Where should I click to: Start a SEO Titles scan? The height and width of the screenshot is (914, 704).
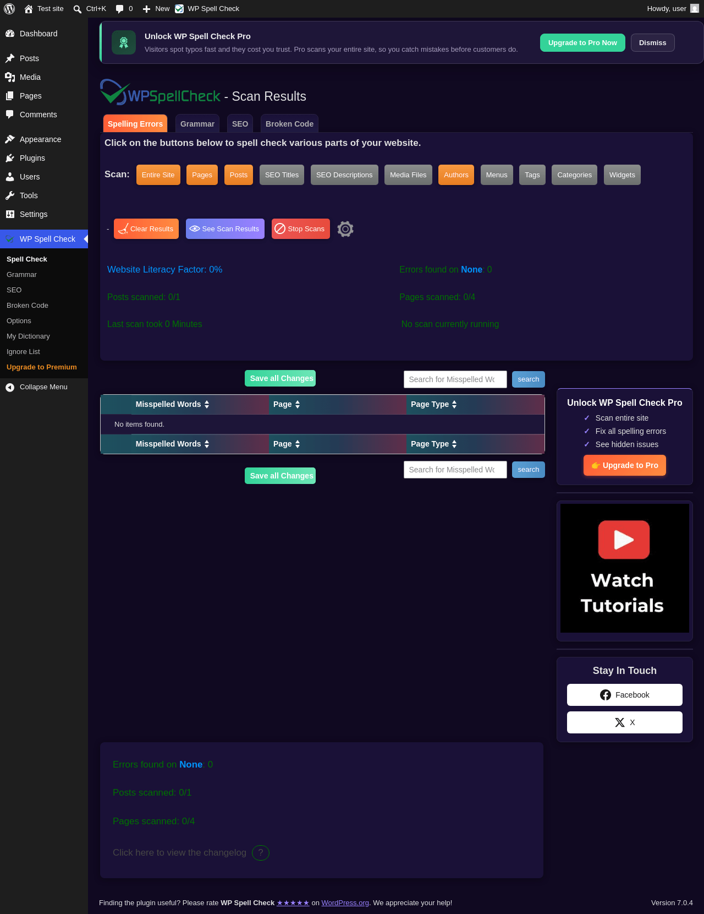pyautogui.click(x=282, y=175)
